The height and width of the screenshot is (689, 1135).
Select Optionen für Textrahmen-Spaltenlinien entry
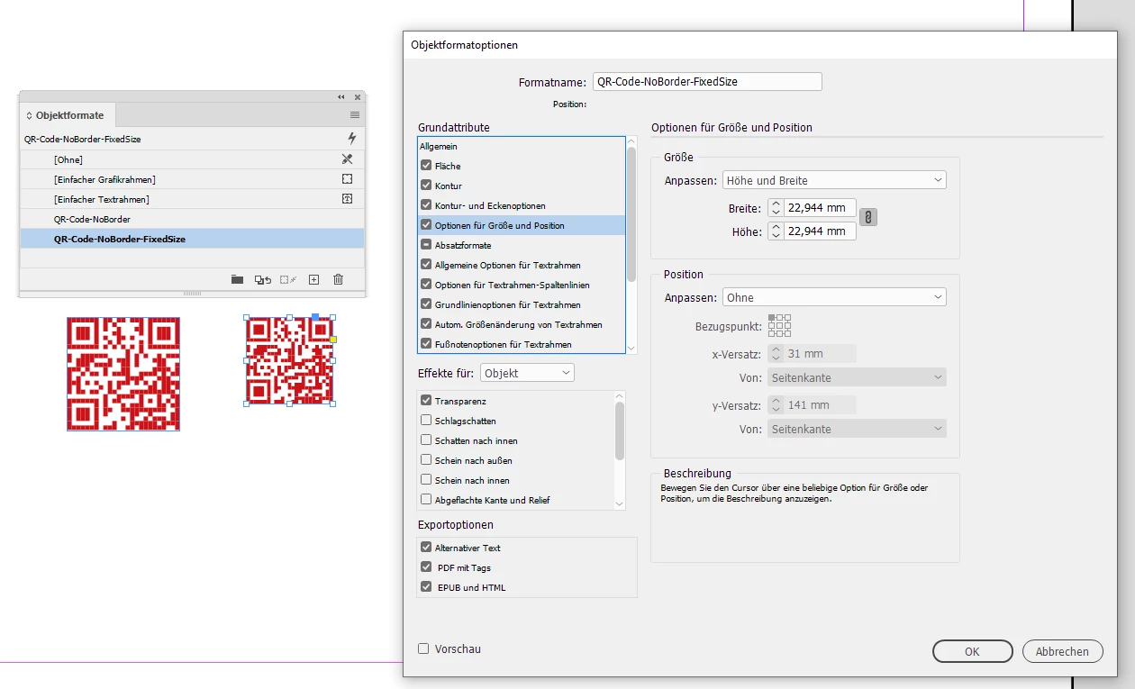click(x=522, y=285)
